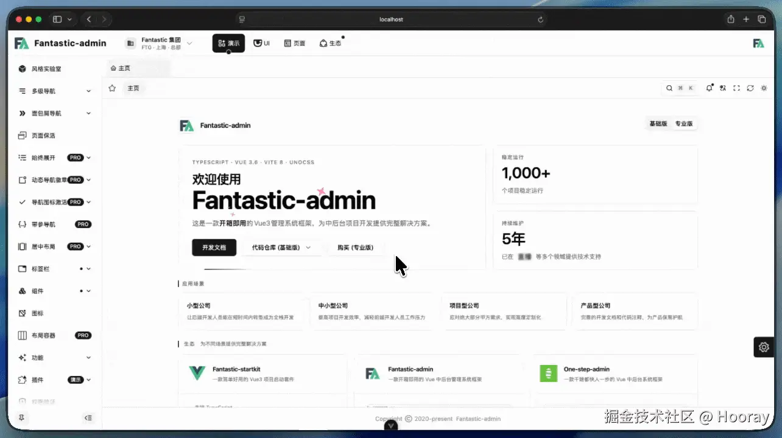Switch to 专业版 edition
Viewport: 782px width, 438px height.
click(684, 123)
